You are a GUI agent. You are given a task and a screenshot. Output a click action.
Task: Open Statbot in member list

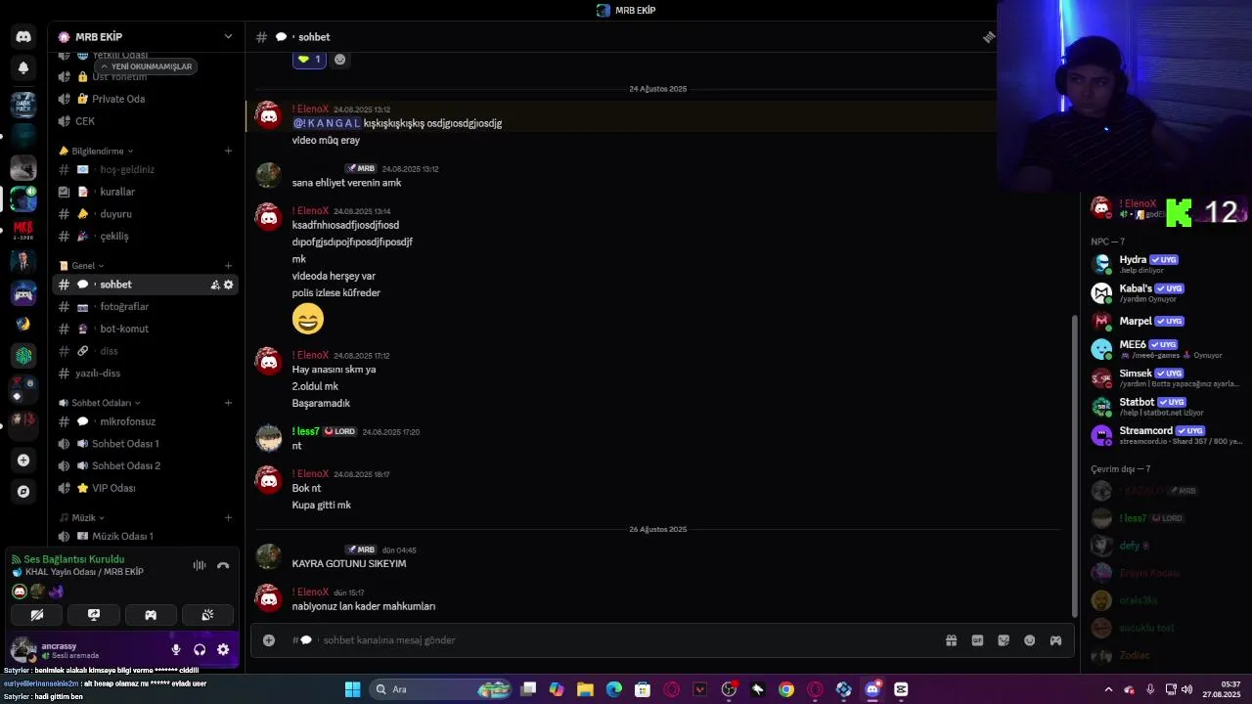point(1166,407)
